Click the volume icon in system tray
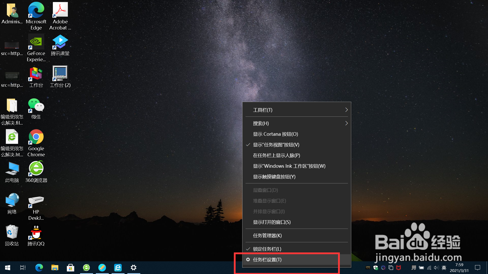 436,267
